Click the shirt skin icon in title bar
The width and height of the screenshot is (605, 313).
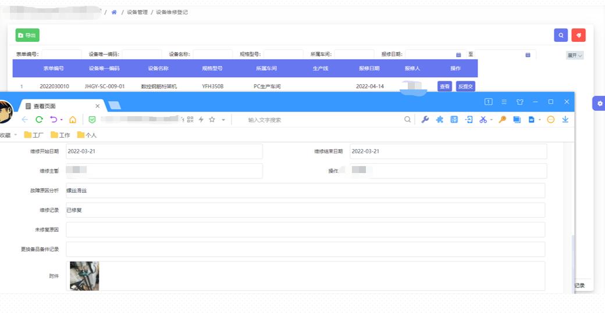tap(519, 102)
